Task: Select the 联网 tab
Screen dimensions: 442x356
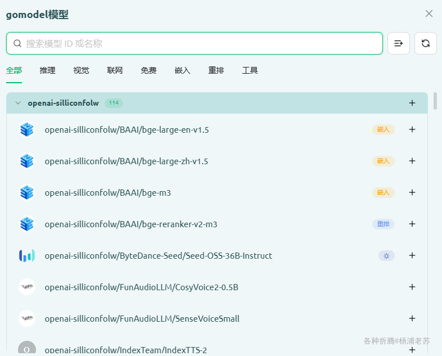Action: tap(115, 70)
